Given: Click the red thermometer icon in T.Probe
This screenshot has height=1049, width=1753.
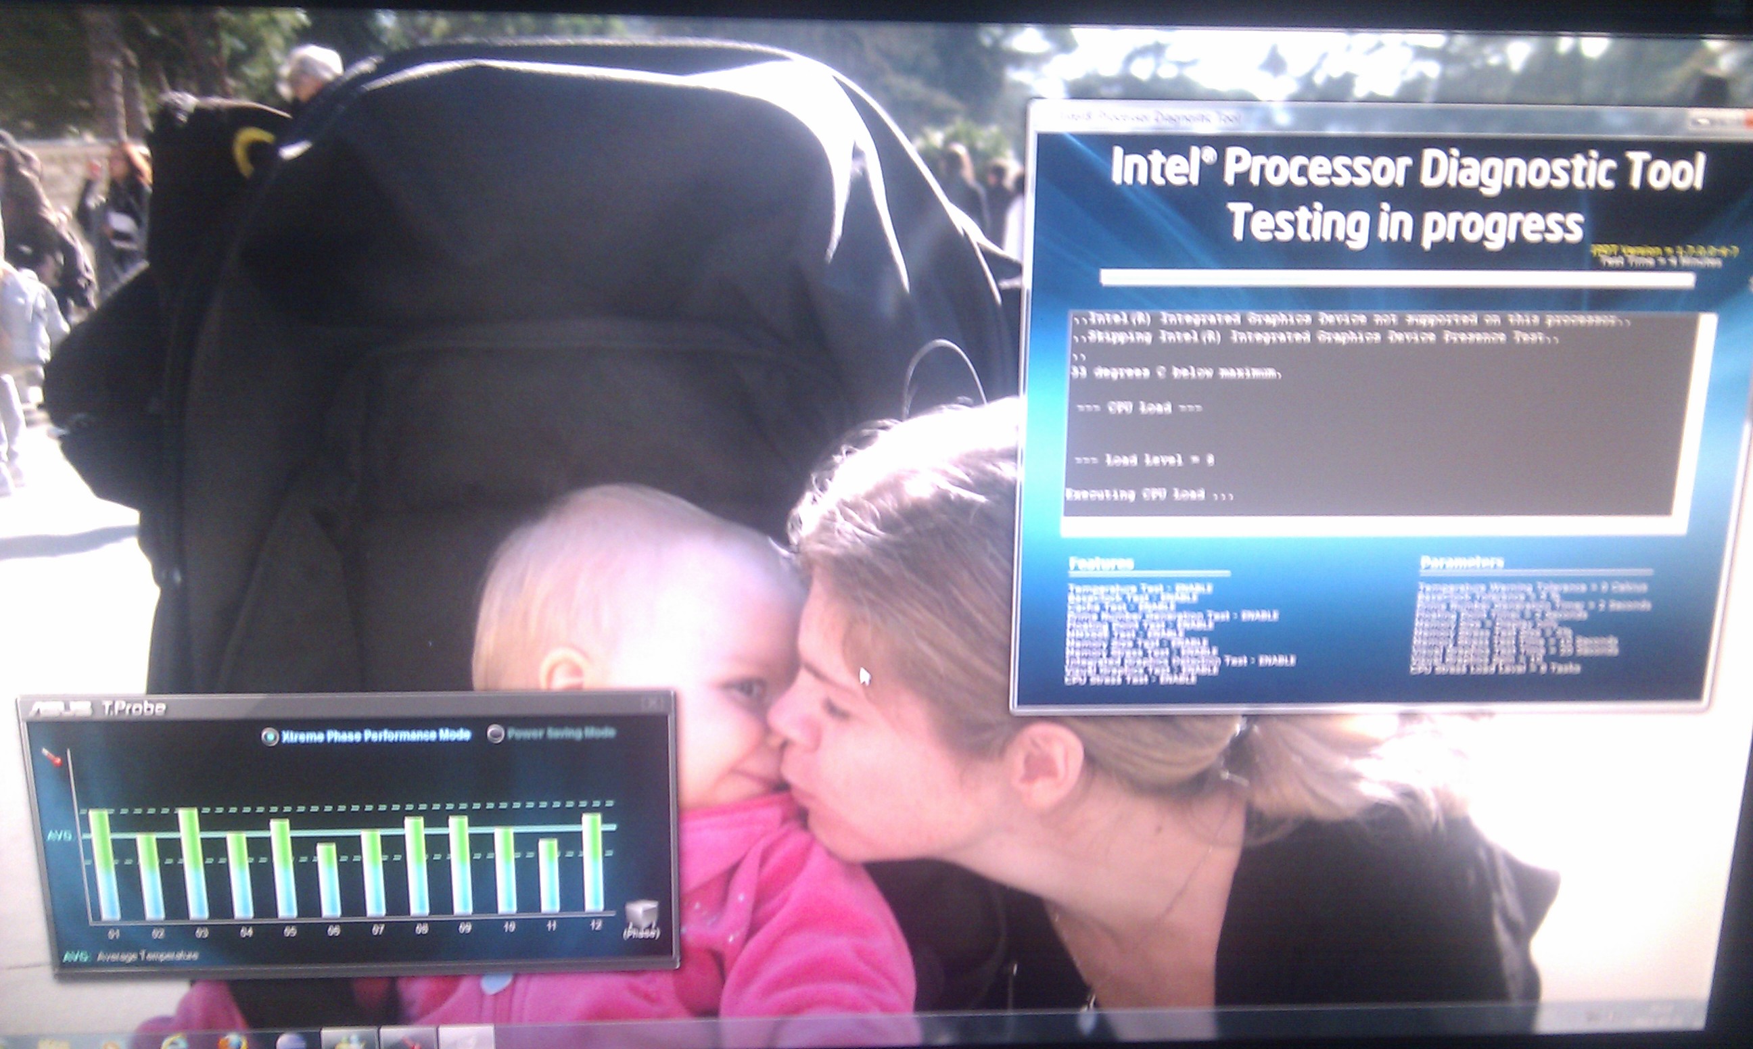Looking at the screenshot, I should (51, 756).
